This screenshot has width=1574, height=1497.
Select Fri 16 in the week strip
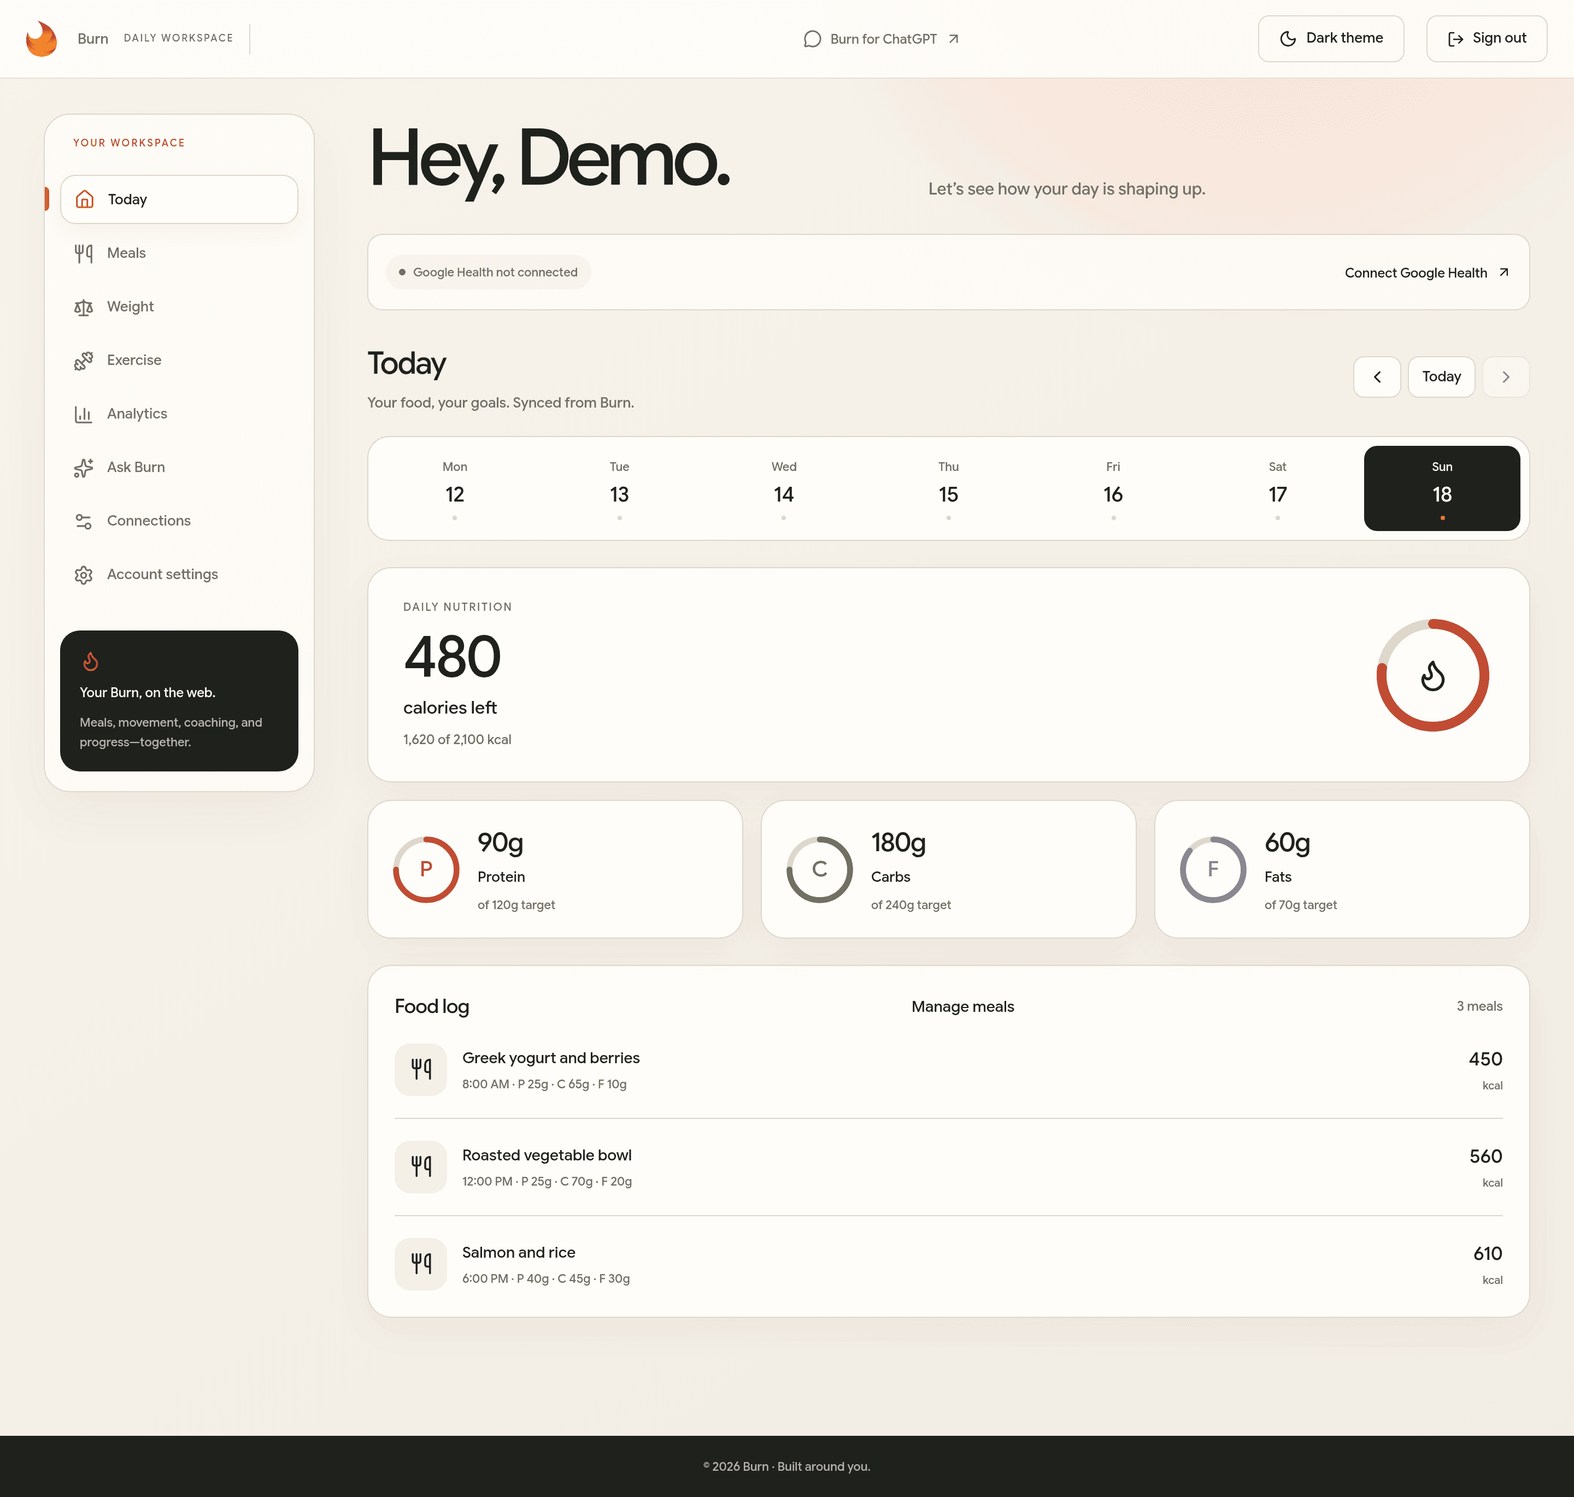[1113, 488]
